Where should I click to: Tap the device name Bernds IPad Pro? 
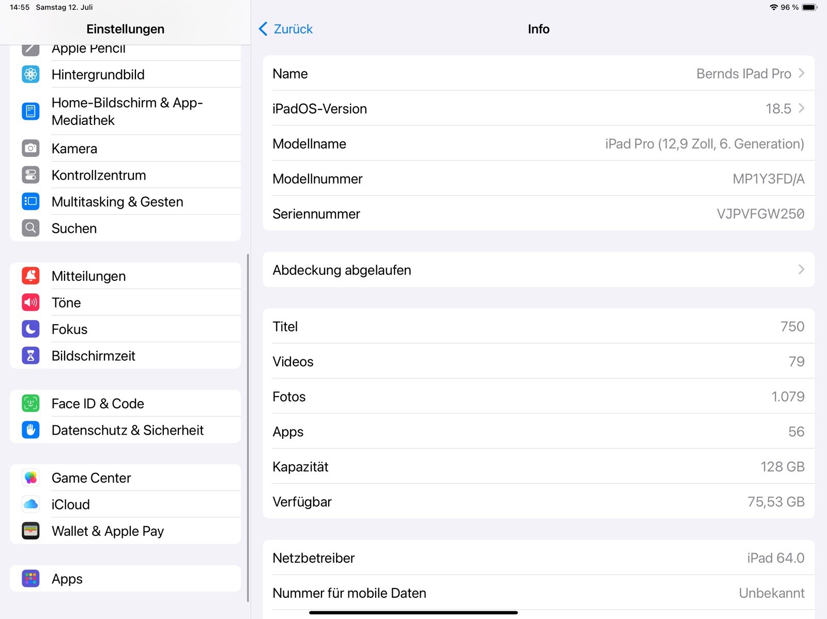pos(744,74)
